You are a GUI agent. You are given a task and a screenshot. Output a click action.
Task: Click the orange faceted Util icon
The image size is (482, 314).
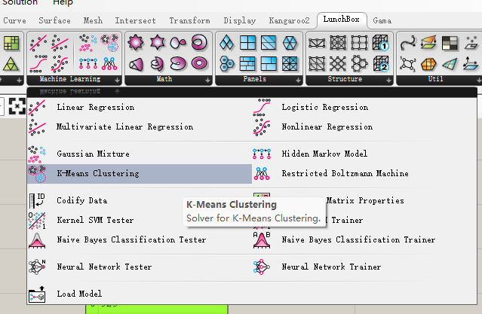tap(428, 64)
